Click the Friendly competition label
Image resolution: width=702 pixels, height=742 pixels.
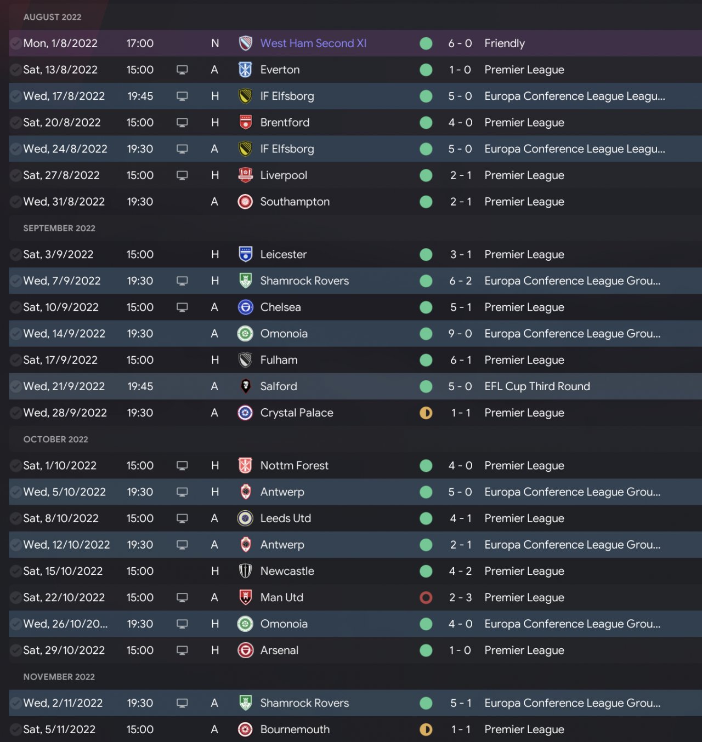click(505, 43)
